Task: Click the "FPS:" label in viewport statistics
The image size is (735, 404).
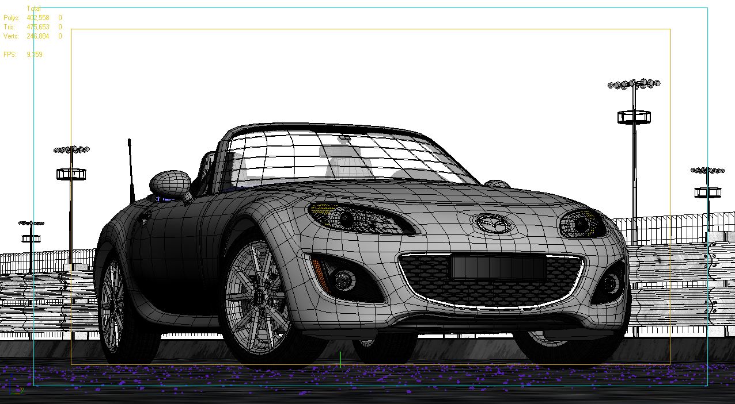Action: tap(10, 55)
